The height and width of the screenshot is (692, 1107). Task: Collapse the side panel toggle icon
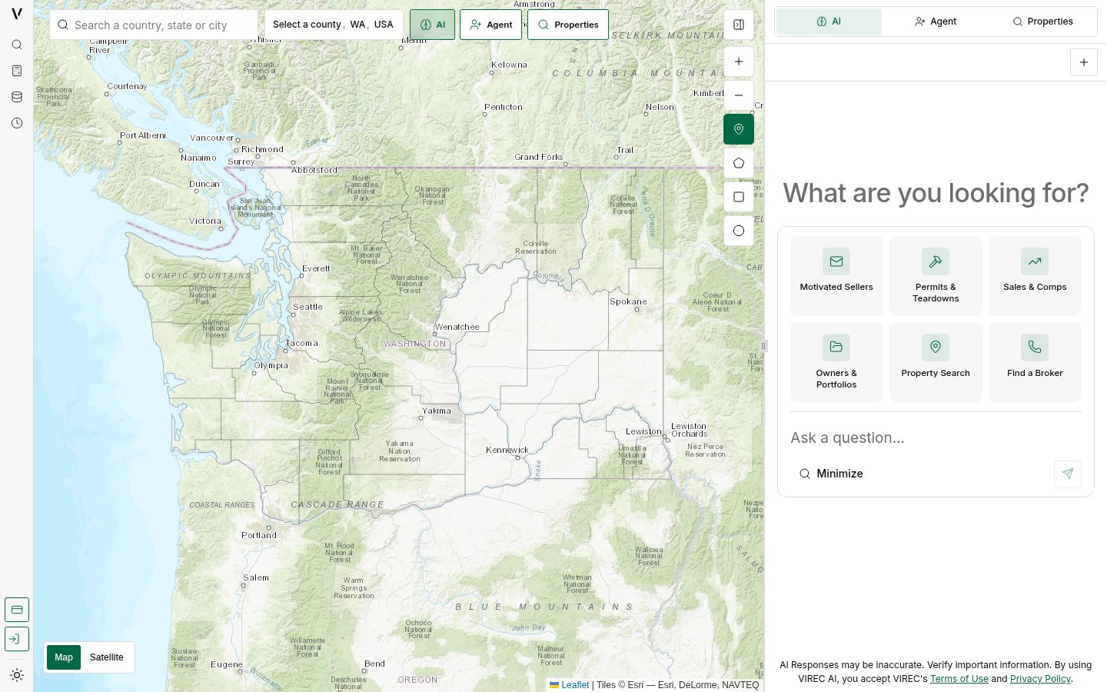coord(739,25)
